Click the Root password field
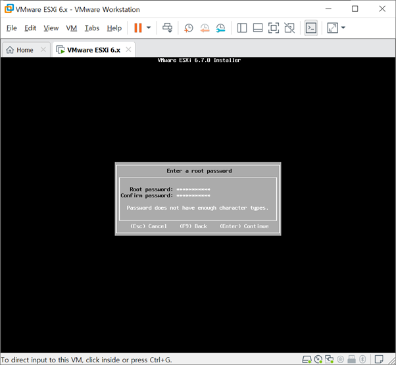 point(193,189)
